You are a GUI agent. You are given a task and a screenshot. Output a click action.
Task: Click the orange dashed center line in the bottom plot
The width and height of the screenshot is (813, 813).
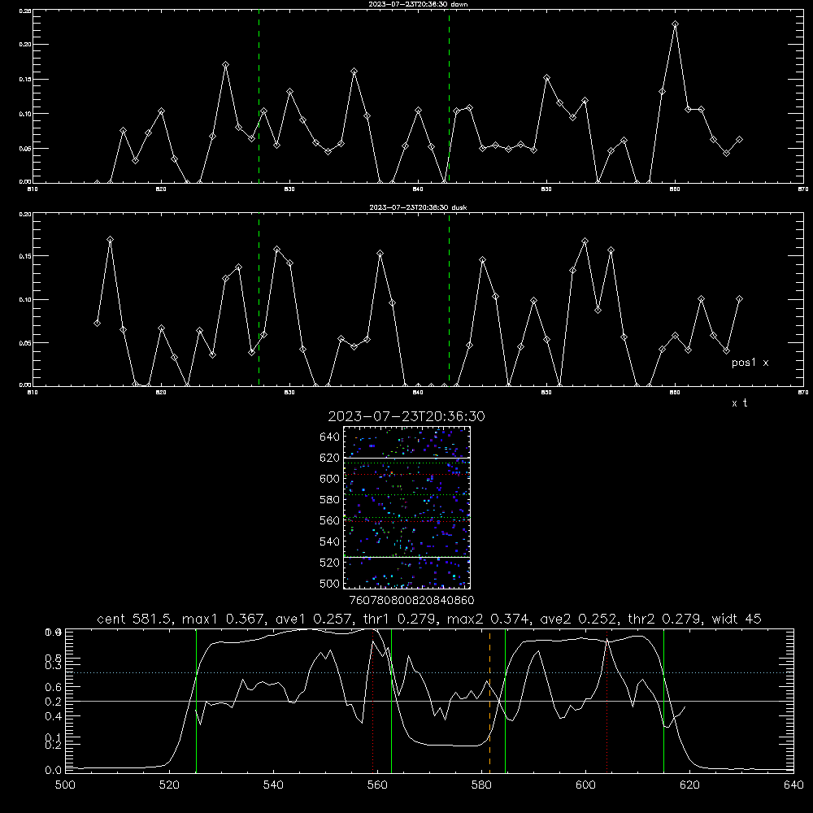pos(489,701)
